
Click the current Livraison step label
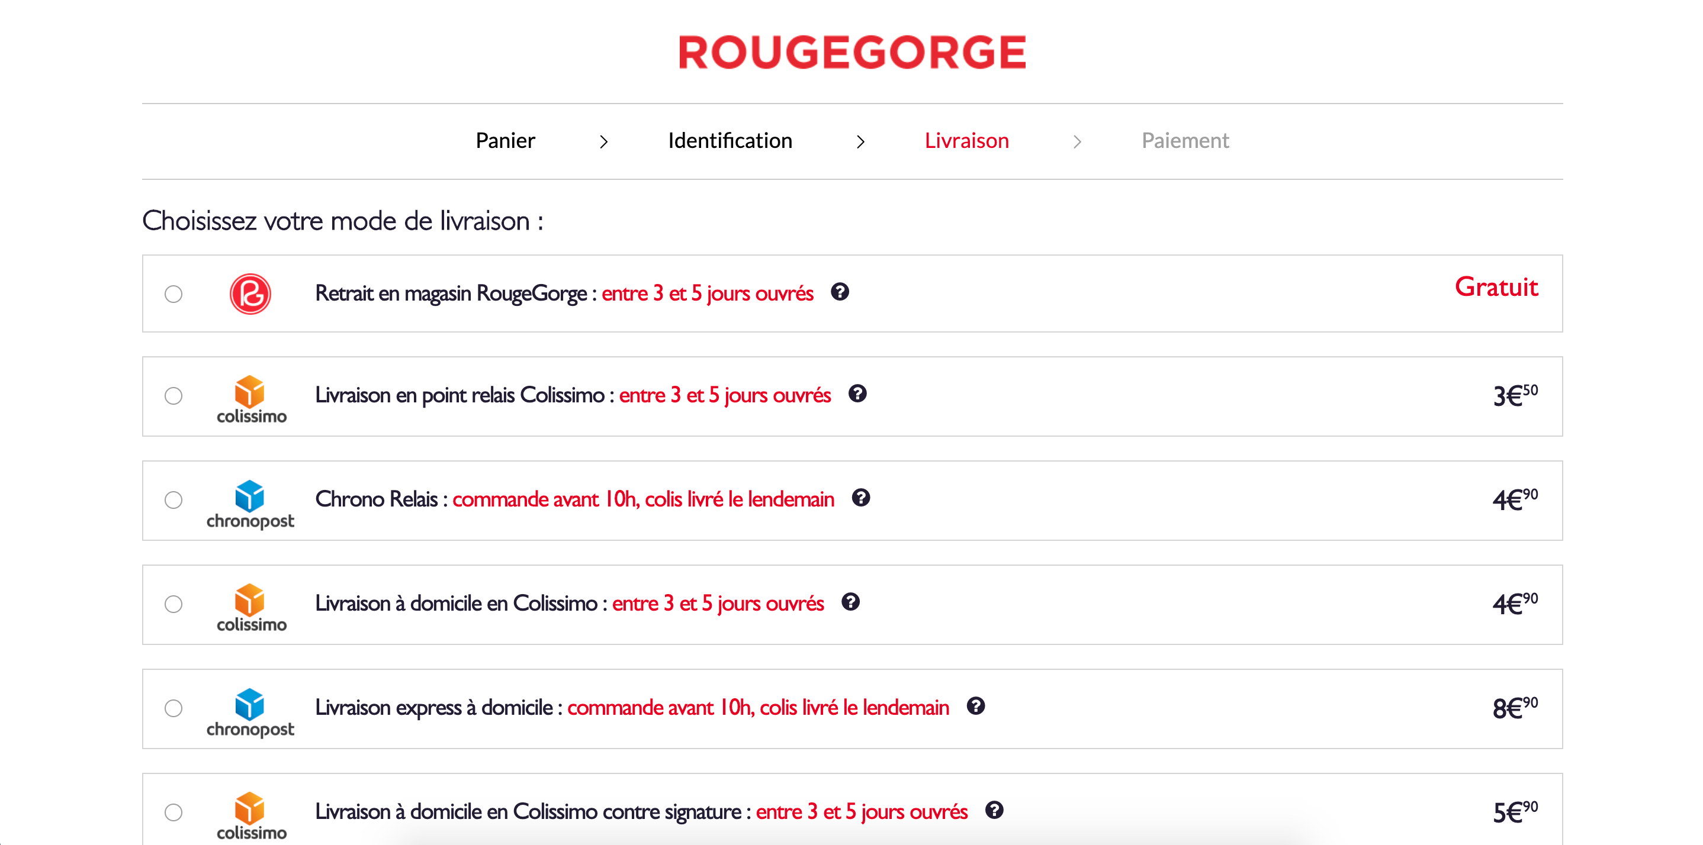click(966, 141)
